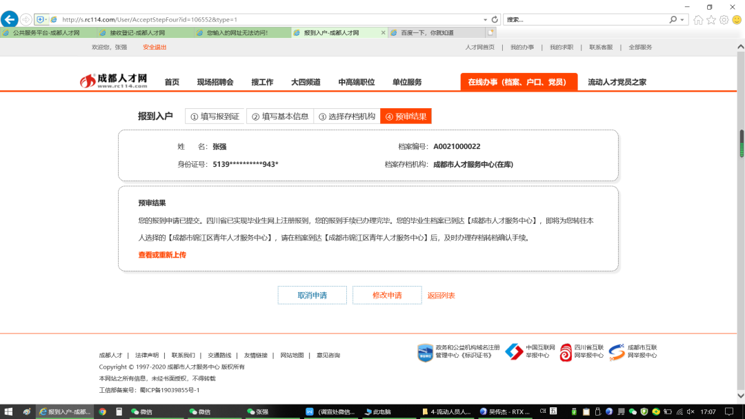Switch to the 接收登记-成都人才网 browser tab
The height and width of the screenshot is (419, 745).
pos(137,32)
